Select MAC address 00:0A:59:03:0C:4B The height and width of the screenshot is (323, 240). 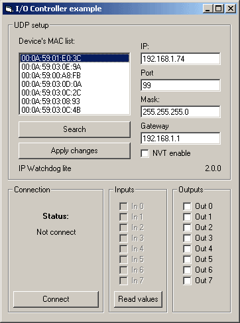pyautogui.click(x=75, y=110)
